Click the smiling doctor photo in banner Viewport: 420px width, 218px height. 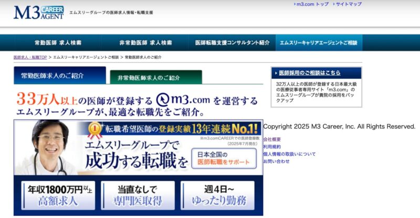(x=48, y=147)
